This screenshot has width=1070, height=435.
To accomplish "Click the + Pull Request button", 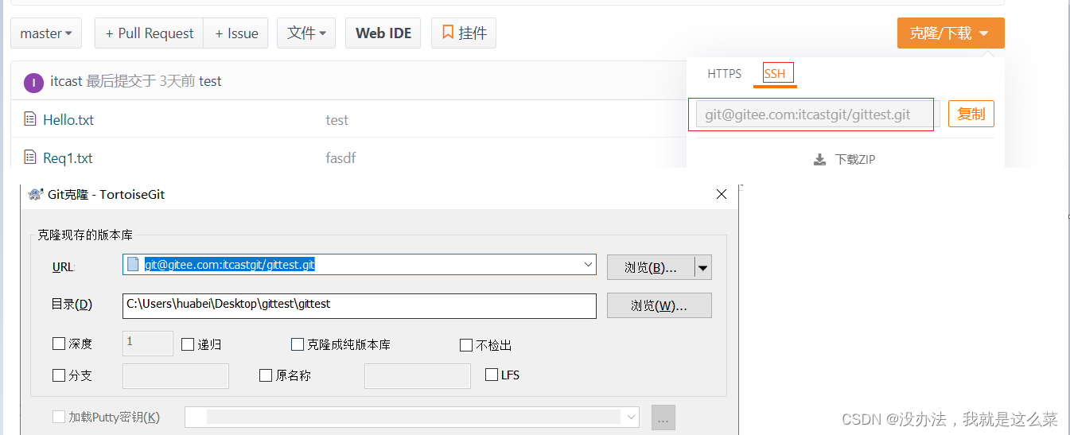I will pyautogui.click(x=149, y=33).
